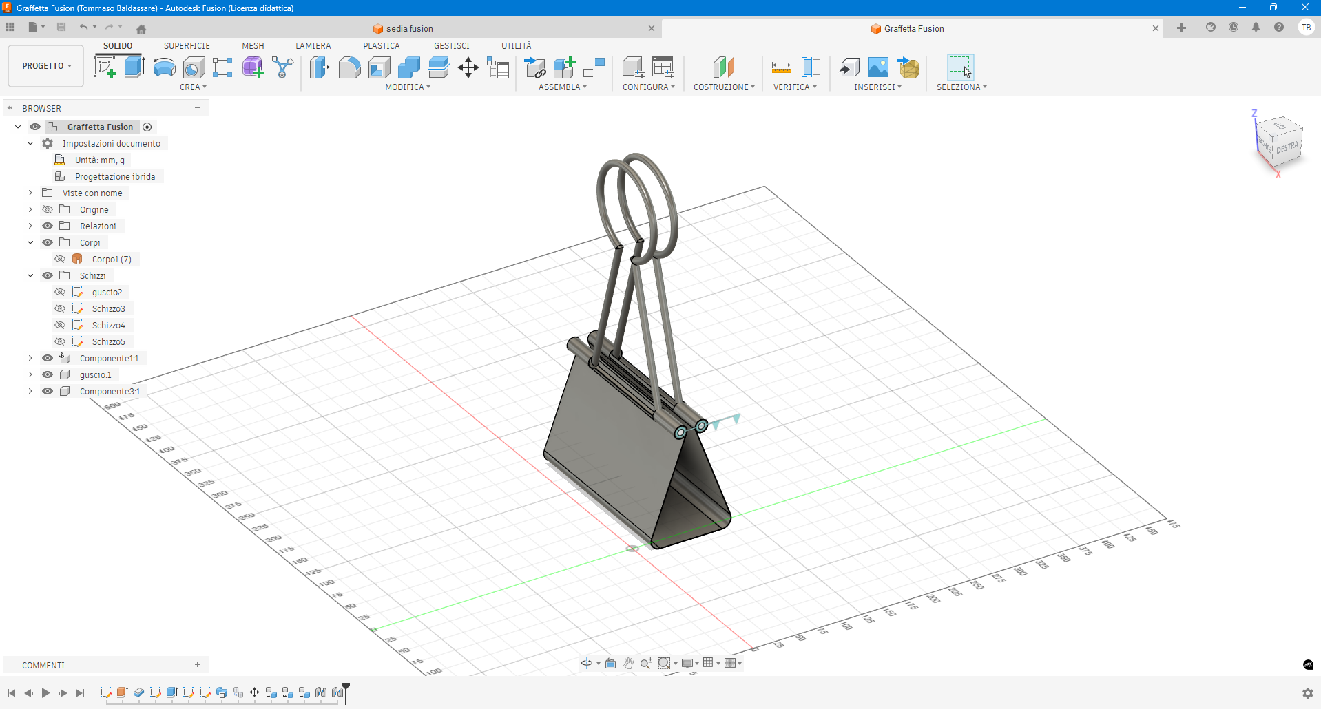Hide the Corpo1 body
Viewport: 1321px width, 709px height.
(x=61, y=258)
